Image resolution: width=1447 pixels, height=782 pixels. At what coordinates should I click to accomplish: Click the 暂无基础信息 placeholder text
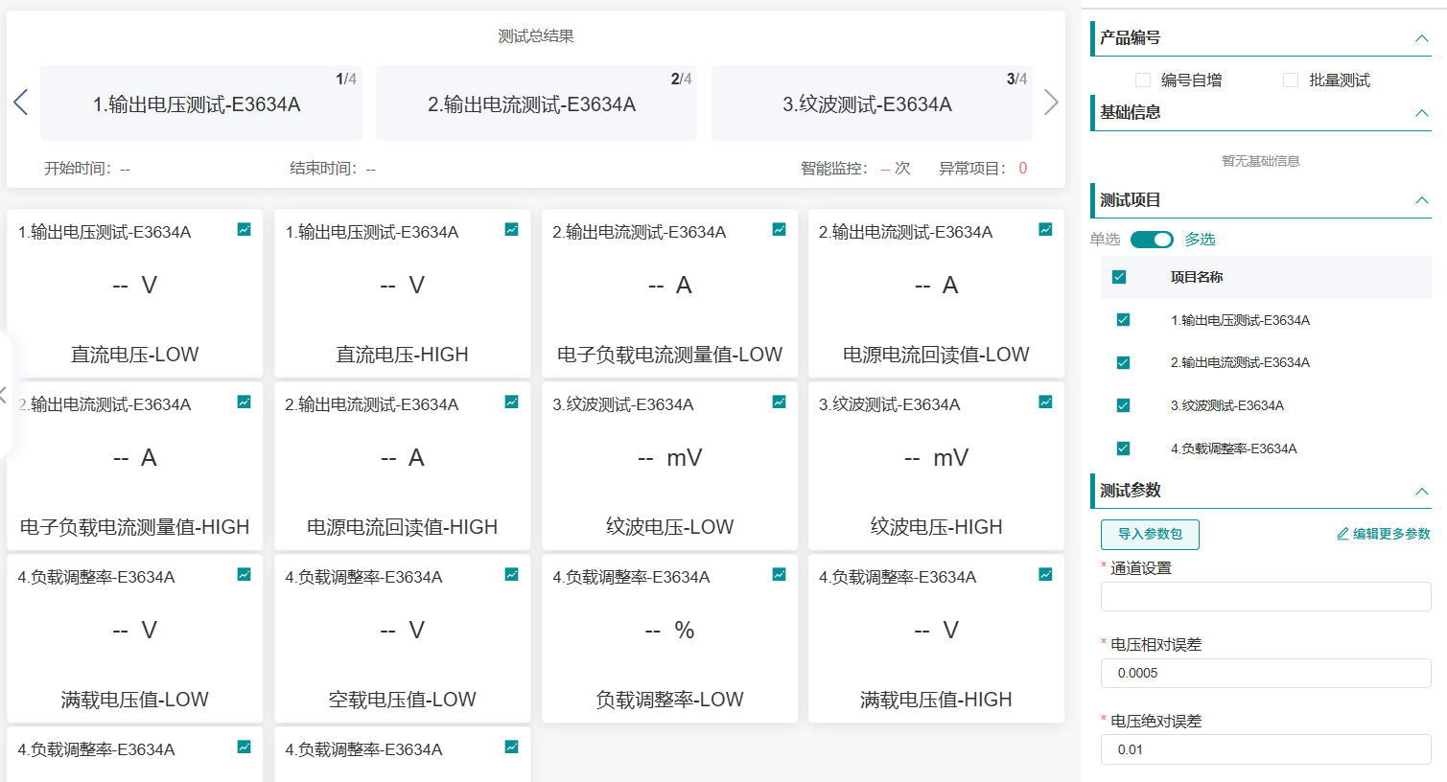pos(1261,161)
